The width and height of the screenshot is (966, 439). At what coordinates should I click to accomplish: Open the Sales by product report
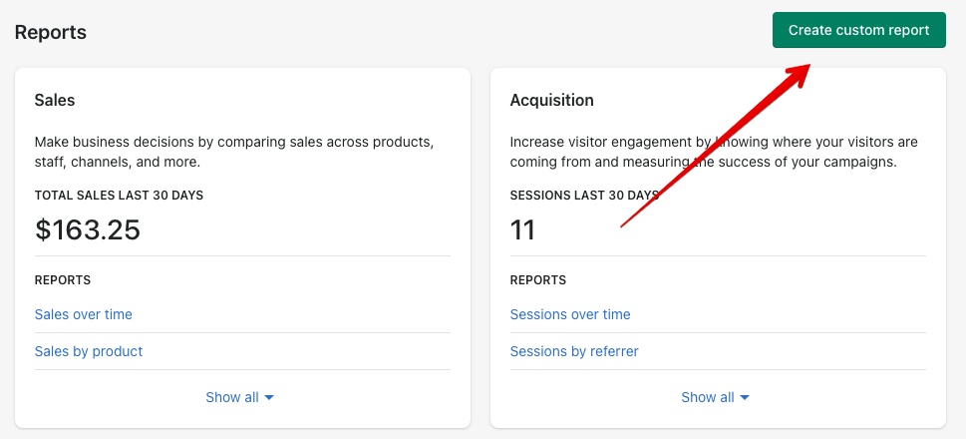click(89, 351)
